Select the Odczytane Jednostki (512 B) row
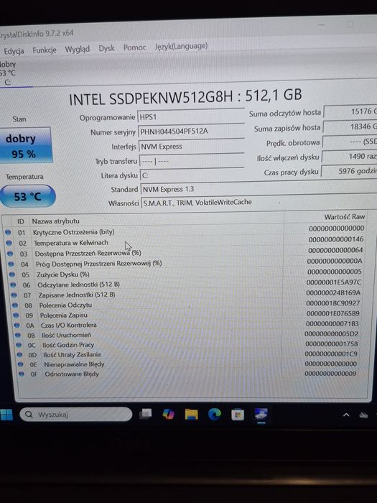377x503 pixels. (187, 284)
